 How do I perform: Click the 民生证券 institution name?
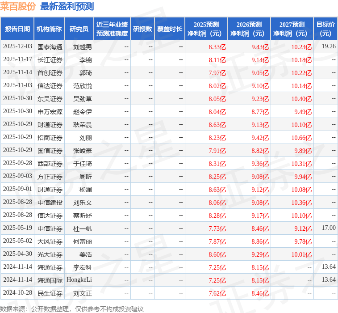[50, 293]
